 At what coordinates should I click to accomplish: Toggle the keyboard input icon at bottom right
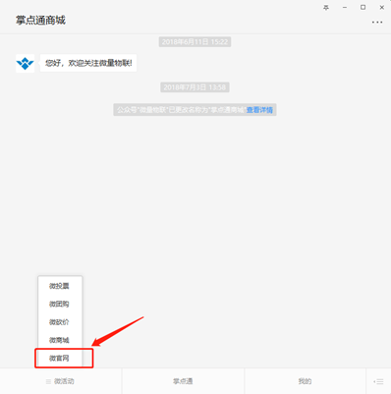point(378,381)
